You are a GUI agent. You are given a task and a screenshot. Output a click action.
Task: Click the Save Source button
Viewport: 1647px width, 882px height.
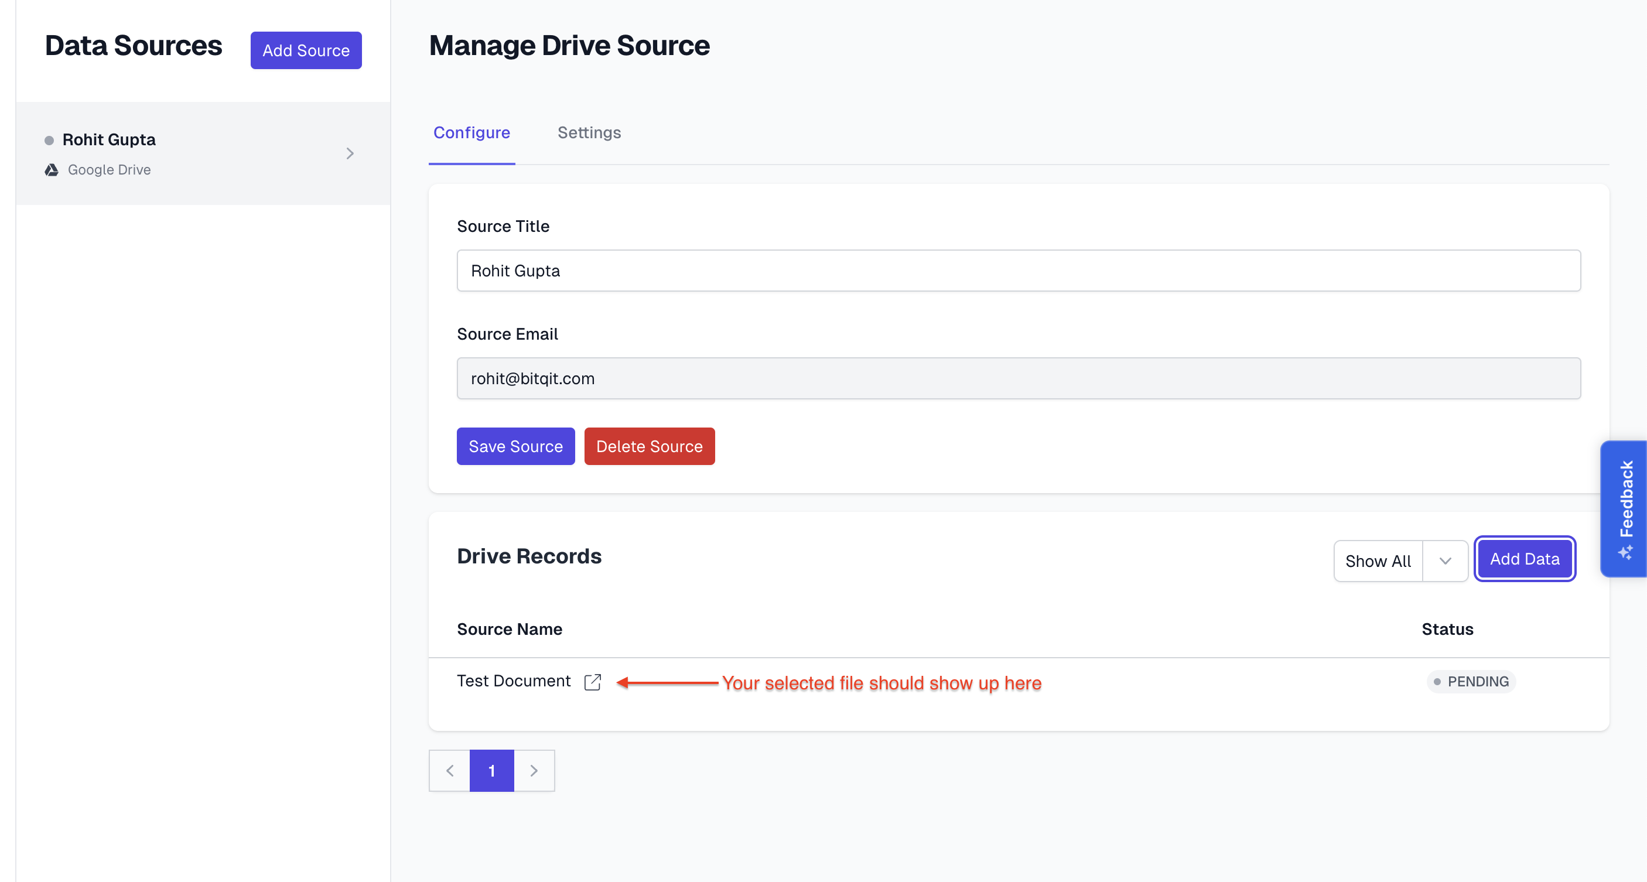coord(515,446)
